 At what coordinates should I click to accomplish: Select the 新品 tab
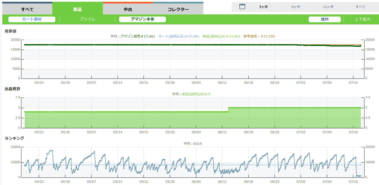point(77,9)
